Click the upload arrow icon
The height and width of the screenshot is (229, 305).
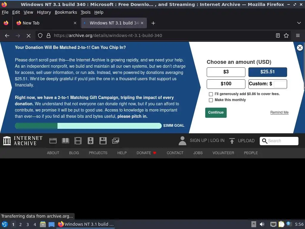click(x=232, y=141)
